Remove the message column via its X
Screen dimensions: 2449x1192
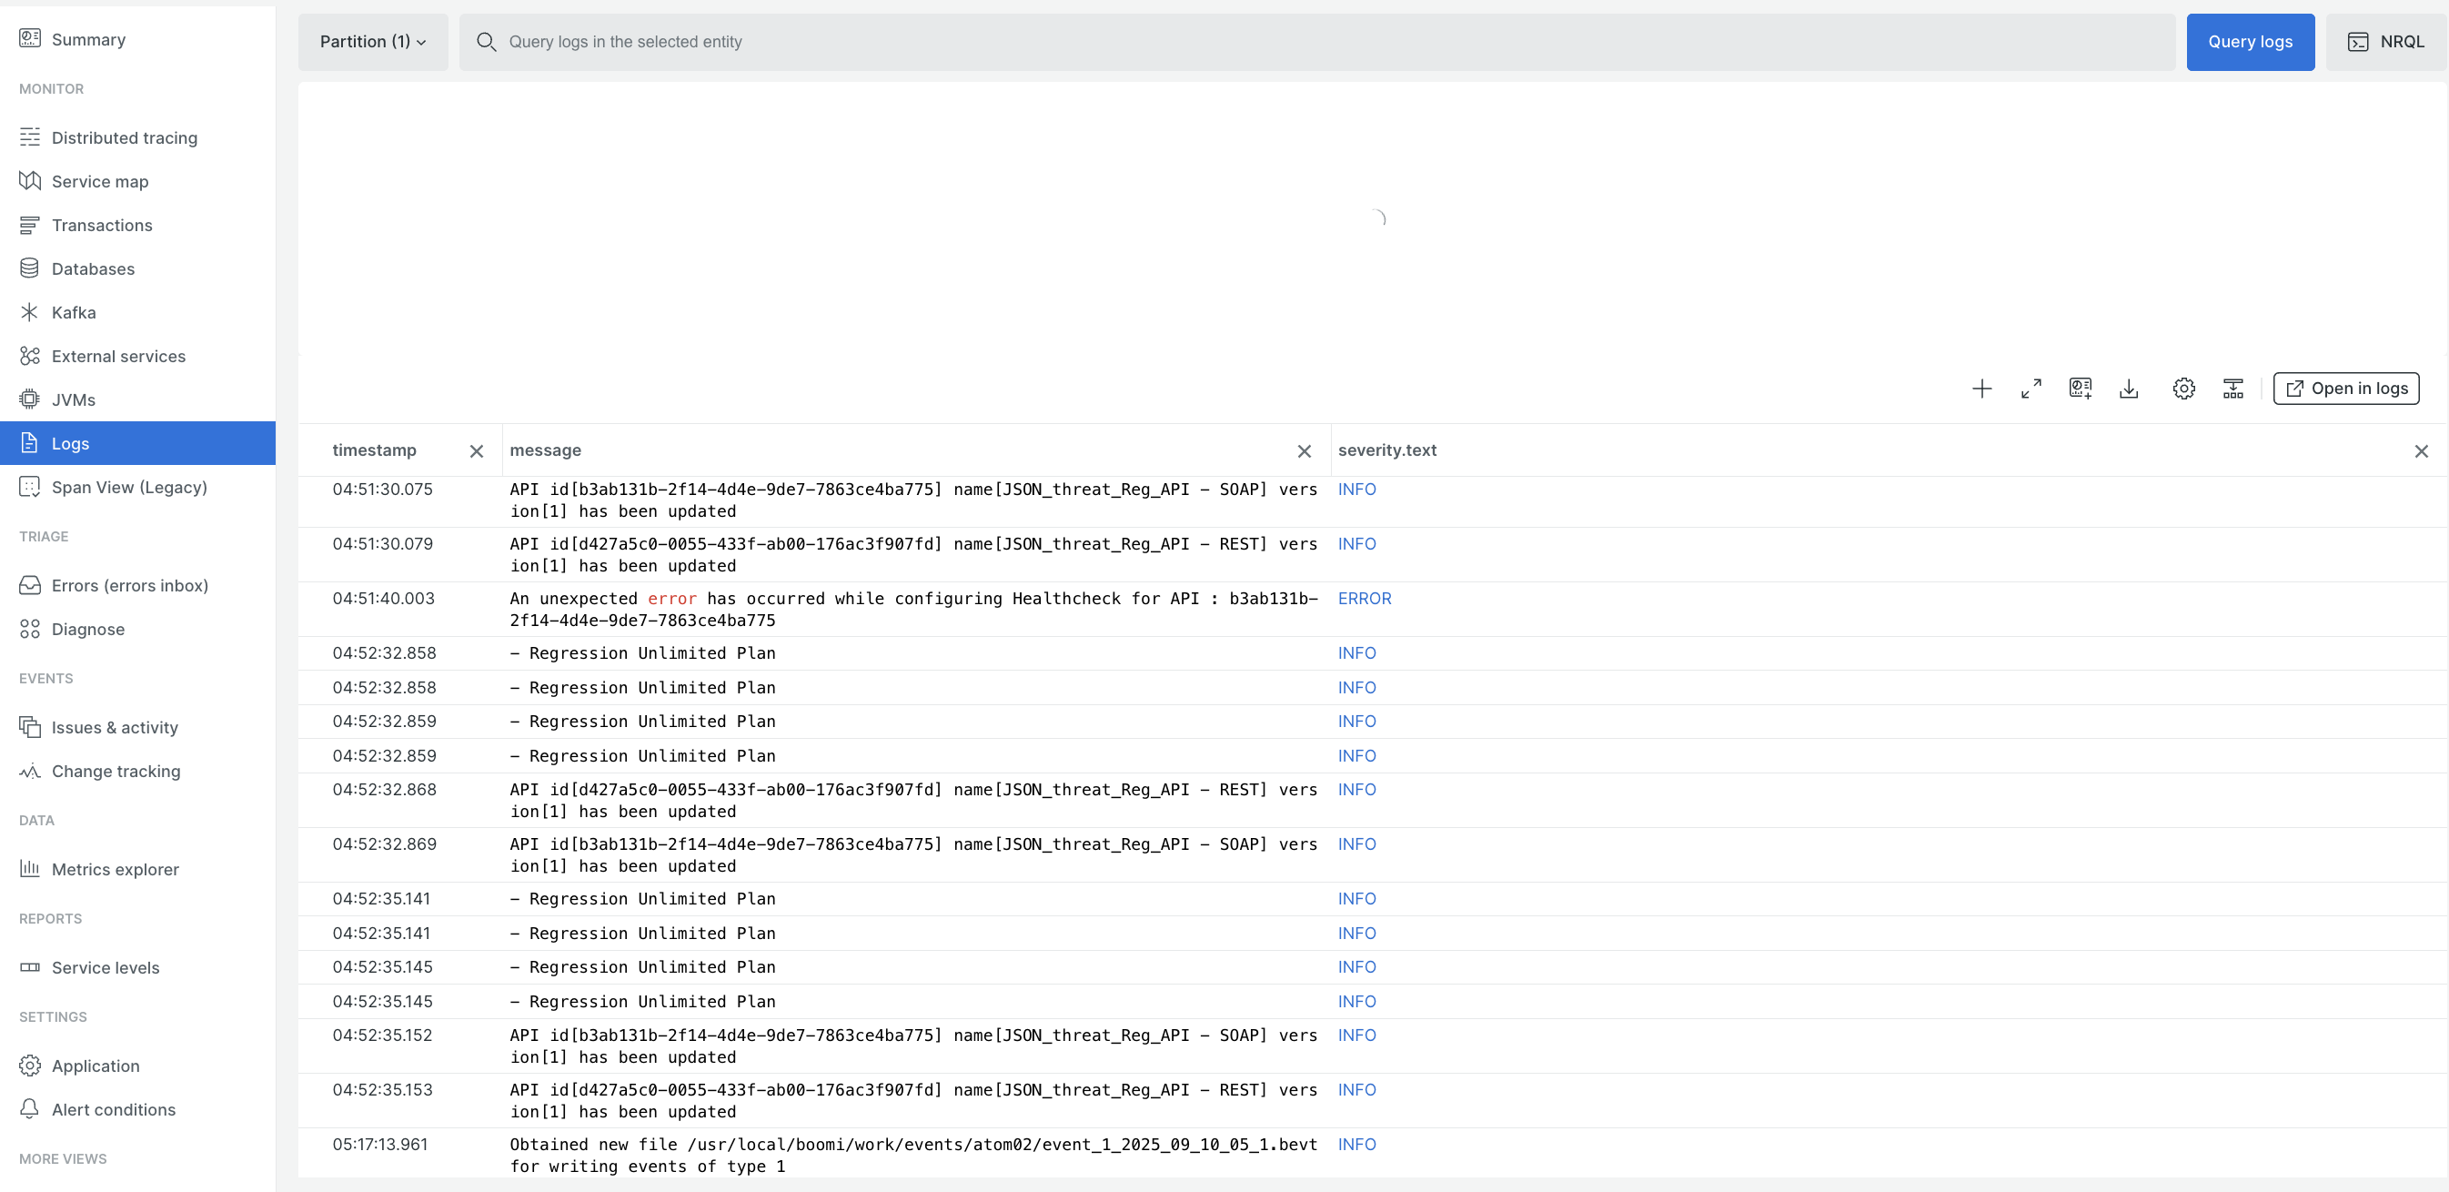pyautogui.click(x=1304, y=451)
